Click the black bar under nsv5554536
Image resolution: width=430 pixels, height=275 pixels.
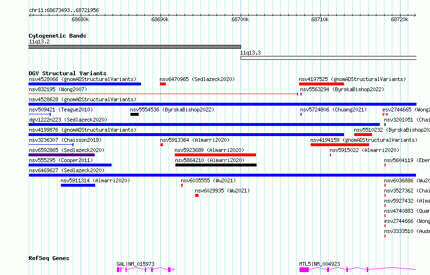(134, 114)
